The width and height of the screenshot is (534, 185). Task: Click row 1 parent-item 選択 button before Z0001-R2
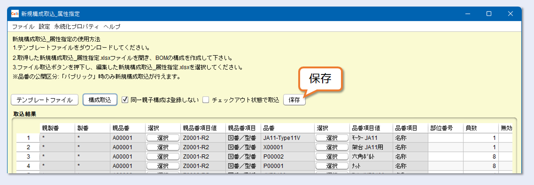(163, 138)
